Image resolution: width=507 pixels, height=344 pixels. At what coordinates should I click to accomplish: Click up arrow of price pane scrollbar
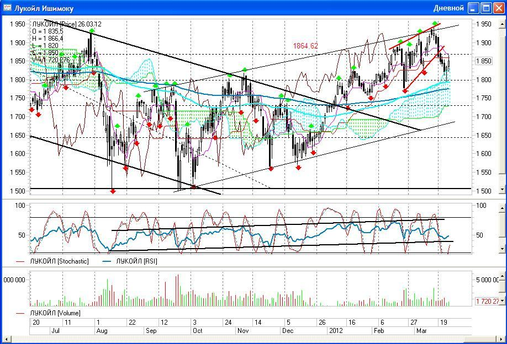502,24
